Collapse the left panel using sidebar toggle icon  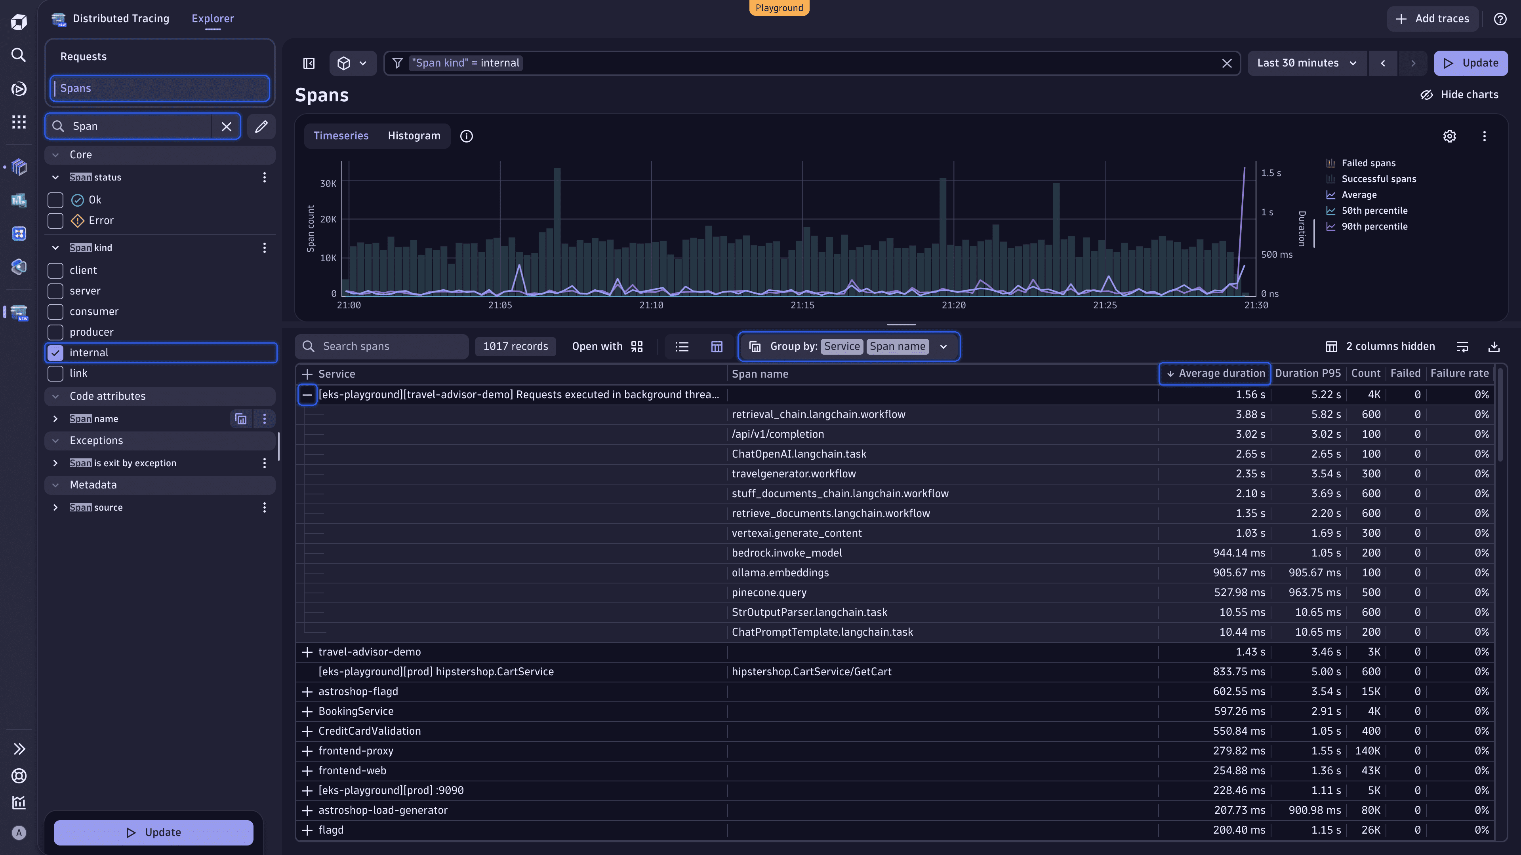tap(308, 63)
